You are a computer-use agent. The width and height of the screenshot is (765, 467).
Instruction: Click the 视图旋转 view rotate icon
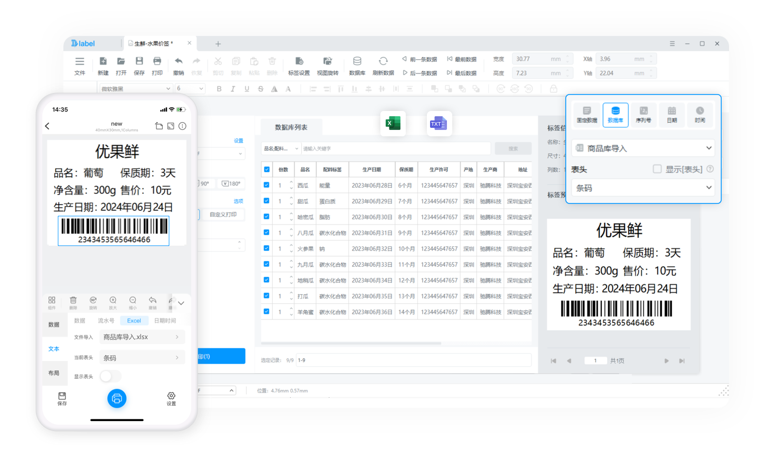(x=328, y=61)
